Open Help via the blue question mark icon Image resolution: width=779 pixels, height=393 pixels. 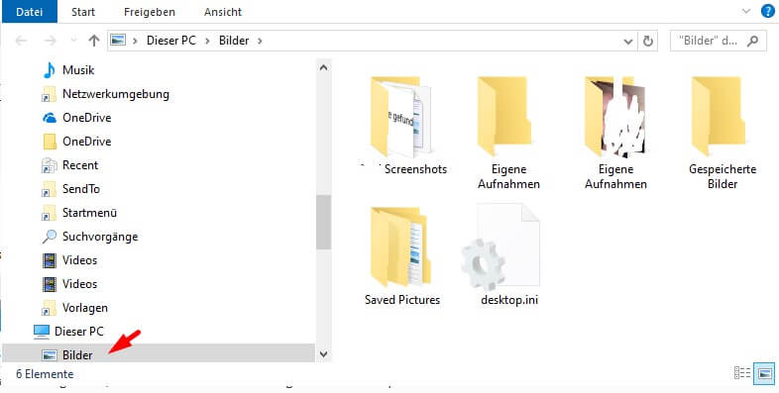(x=767, y=11)
